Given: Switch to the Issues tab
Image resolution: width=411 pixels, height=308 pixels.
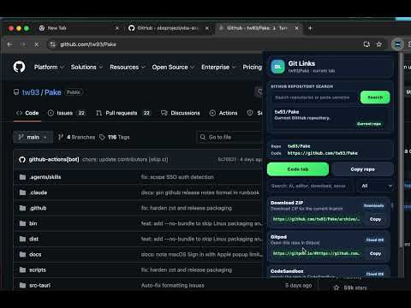Looking at the screenshot, I should tap(67, 113).
